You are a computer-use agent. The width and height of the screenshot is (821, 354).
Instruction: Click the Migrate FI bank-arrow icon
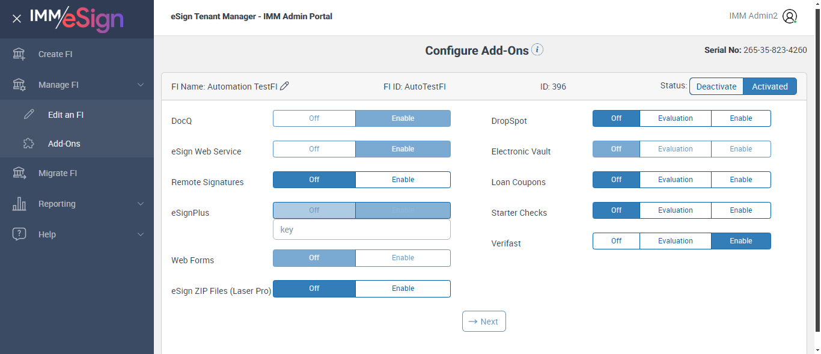pyautogui.click(x=19, y=173)
